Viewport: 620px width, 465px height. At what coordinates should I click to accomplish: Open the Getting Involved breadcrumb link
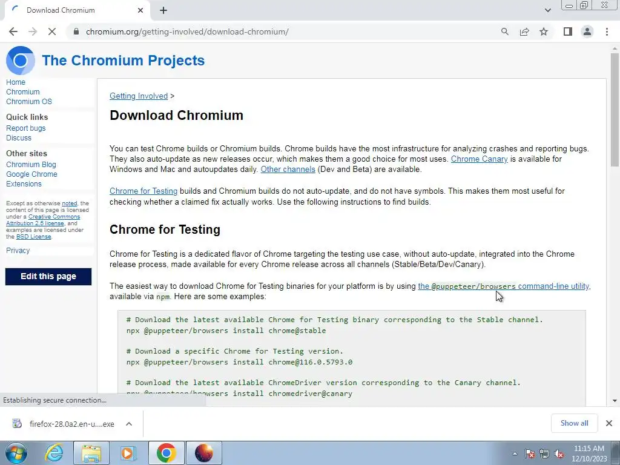click(x=139, y=96)
